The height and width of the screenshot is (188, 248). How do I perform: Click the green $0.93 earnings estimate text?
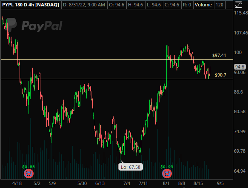click(167, 167)
